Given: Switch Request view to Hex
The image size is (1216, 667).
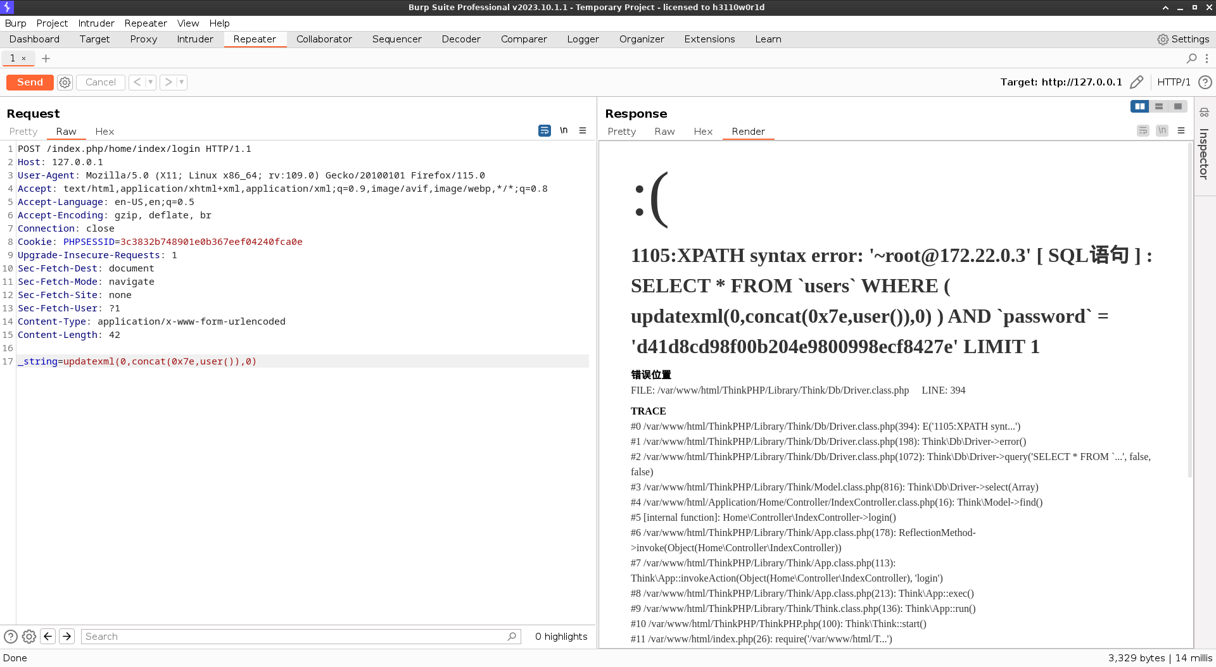Looking at the screenshot, I should coord(104,132).
